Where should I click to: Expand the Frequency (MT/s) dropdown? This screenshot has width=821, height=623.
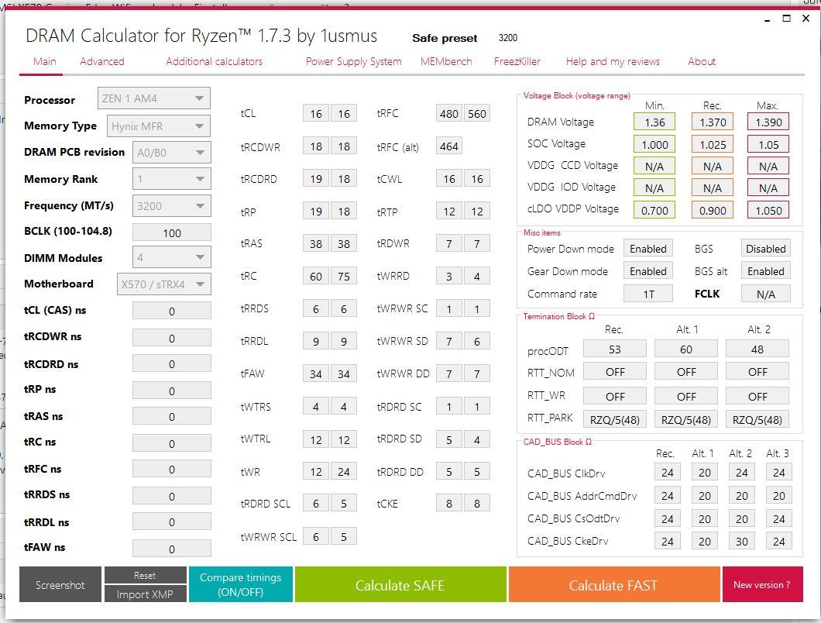172,206
